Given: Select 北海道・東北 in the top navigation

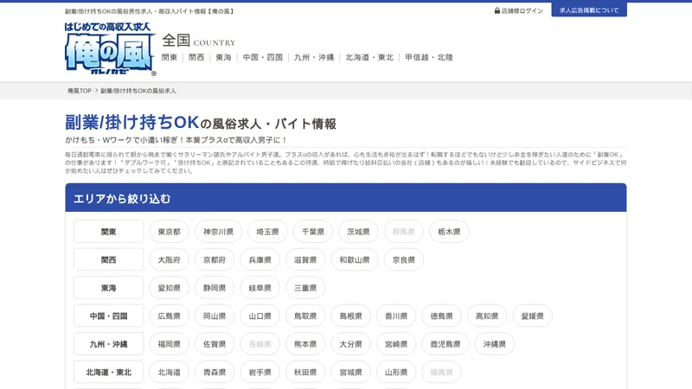Looking at the screenshot, I should pyautogui.click(x=369, y=57).
